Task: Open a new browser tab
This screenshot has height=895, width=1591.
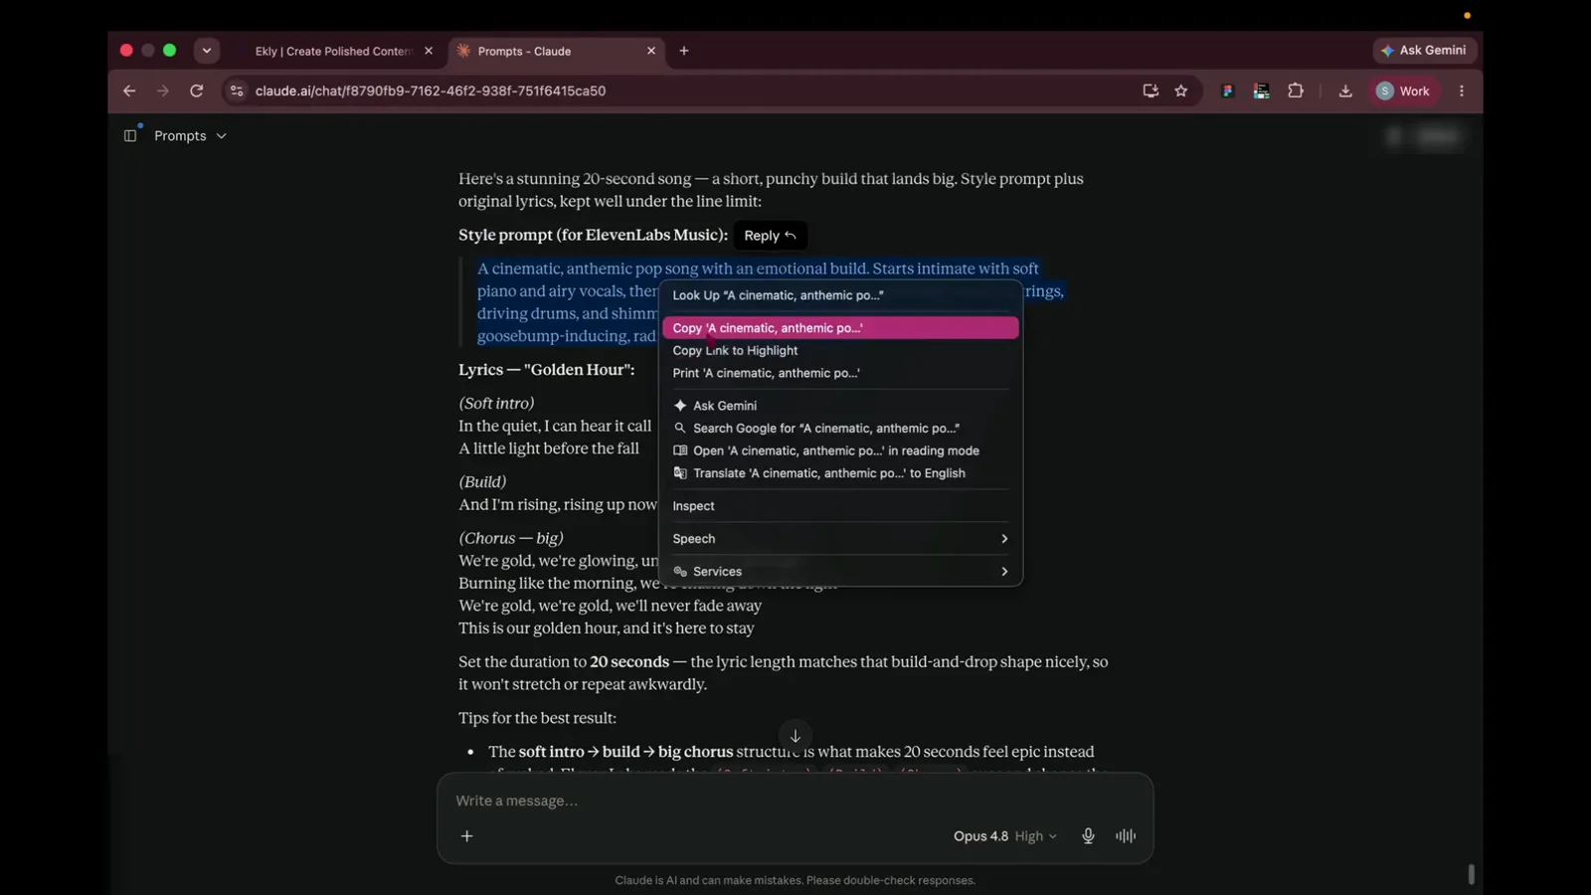Action: [684, 51]
